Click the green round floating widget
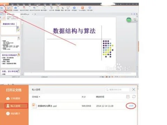The height and width of the screenshot is (125, 167). (x=129, y=20)
